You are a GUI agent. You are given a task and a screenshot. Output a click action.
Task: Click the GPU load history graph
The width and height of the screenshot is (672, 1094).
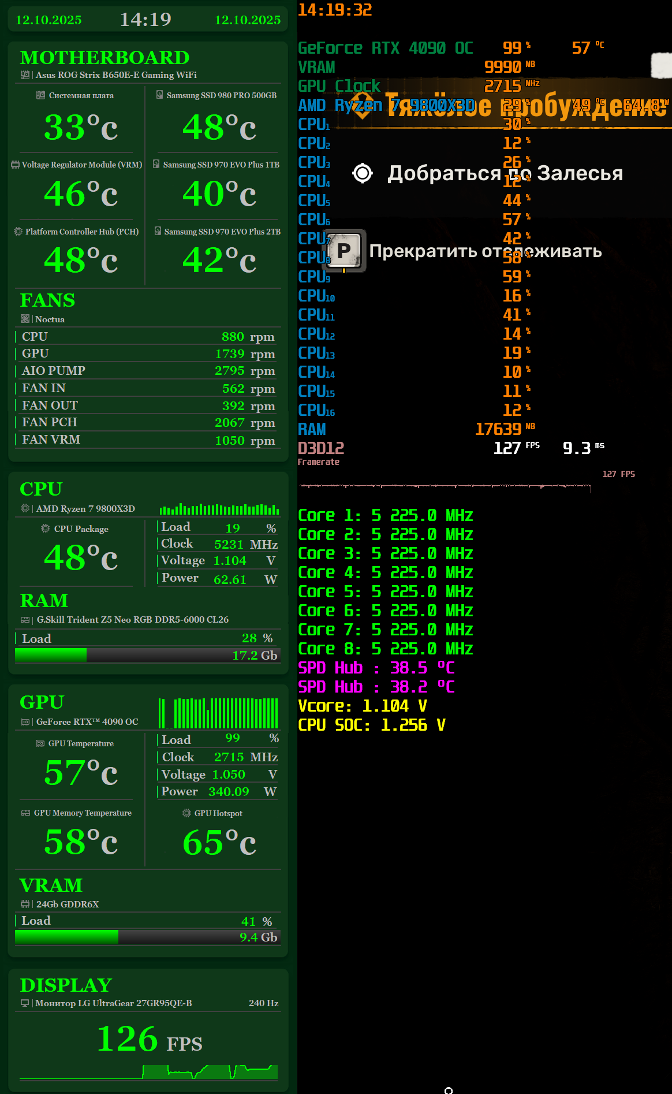click(219, 713)
